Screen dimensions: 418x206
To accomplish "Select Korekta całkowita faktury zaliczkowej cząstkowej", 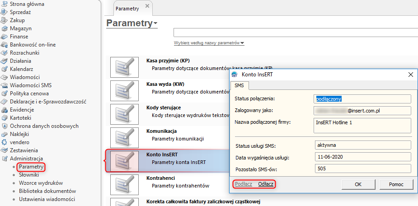I will click(203, 201).
